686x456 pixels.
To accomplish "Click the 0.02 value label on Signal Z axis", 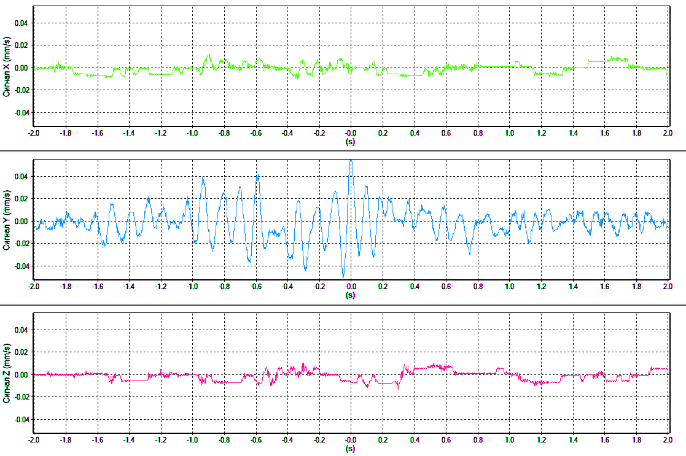I will (x=21, y=352).
